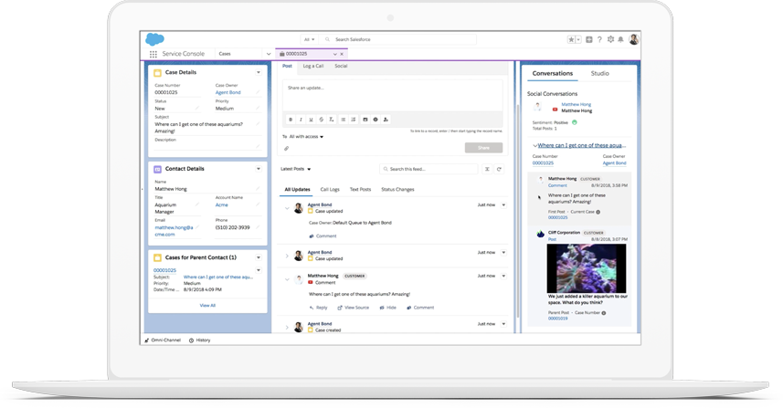The height and width of the screenshot is (408, 783).
Task: Click the Share button
Action: point(483,147)
